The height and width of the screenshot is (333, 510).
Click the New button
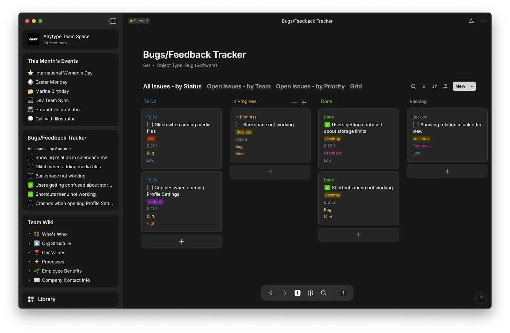[460, 86]
